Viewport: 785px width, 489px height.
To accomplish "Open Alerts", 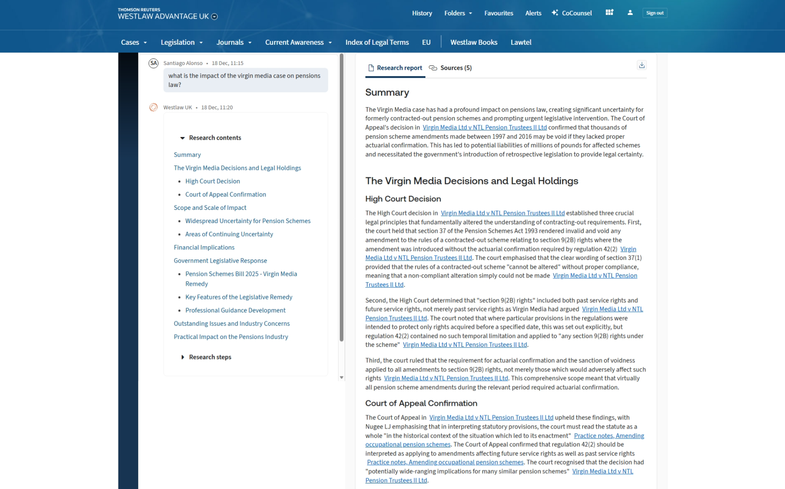I will pyautogui.click(x=533, y=13).
